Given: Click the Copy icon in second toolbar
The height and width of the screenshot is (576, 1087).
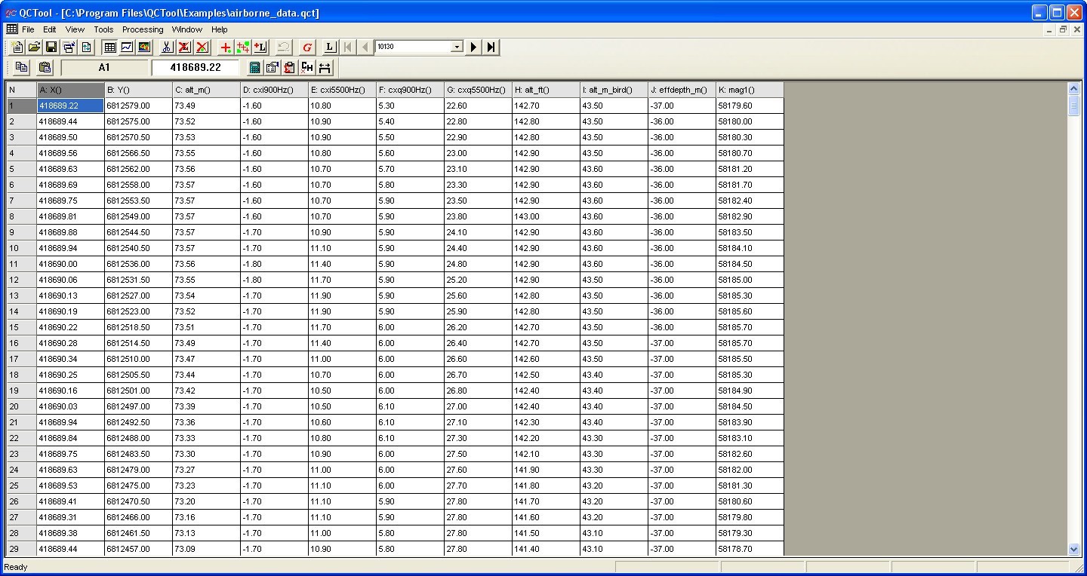Looking at the screenshot, I should coord(21,67).
